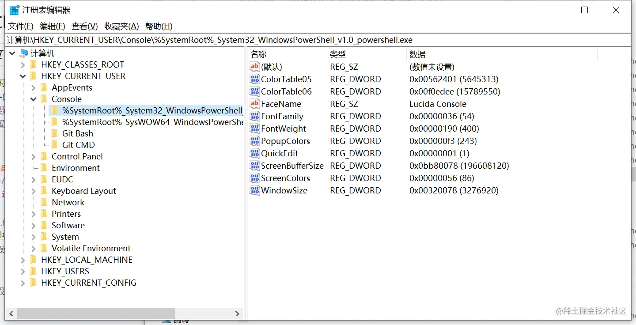Click the folder icon beside HKEY_LOCAL_MACHINE

click(x=33, y=260)
